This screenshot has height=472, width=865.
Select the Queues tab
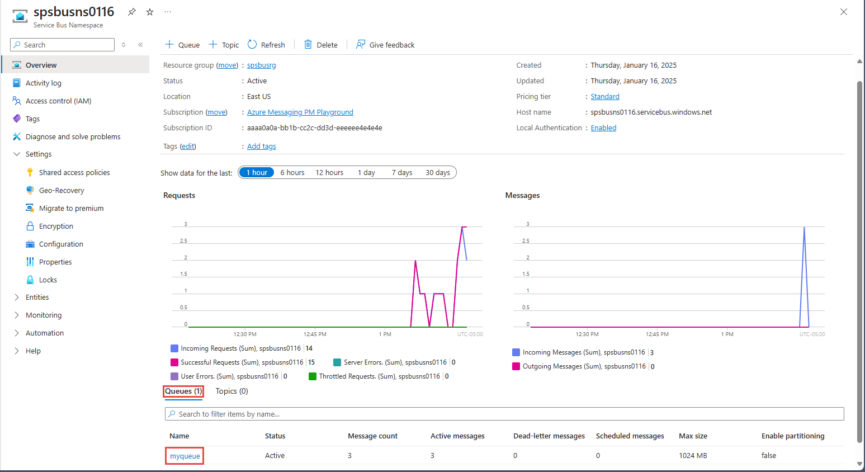coord(183,391)
